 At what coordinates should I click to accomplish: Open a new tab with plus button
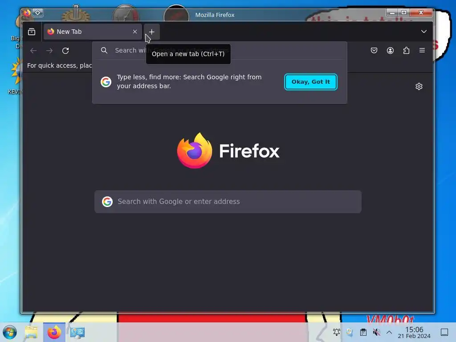tap(151, 32)
